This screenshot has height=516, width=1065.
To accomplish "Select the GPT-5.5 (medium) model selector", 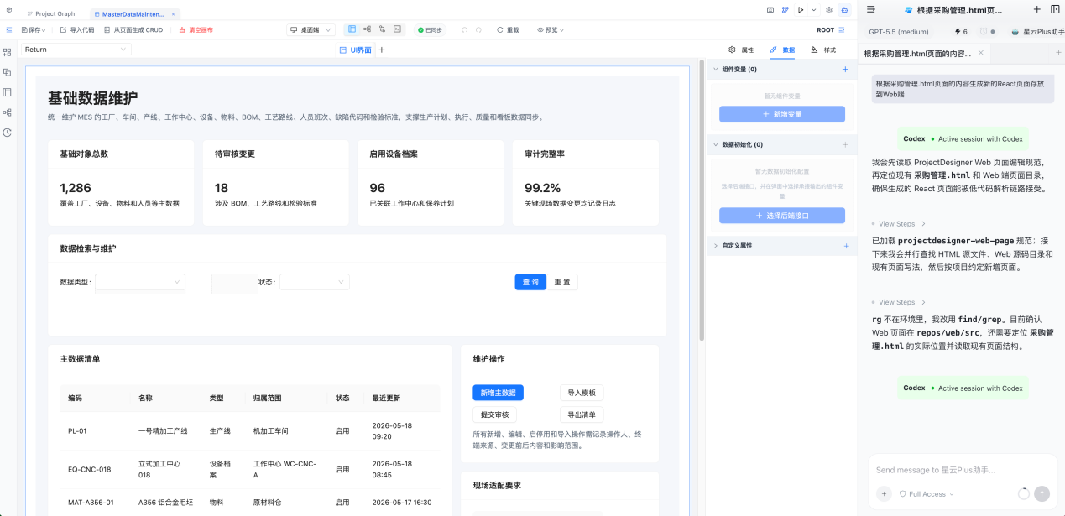I will (899, 32).
